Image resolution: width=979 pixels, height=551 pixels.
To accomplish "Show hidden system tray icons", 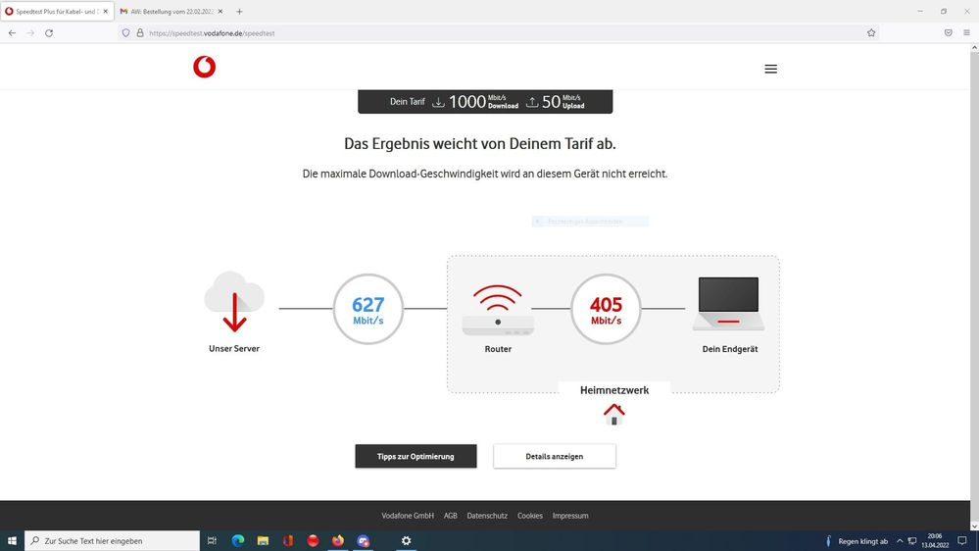I will point(900,541).
